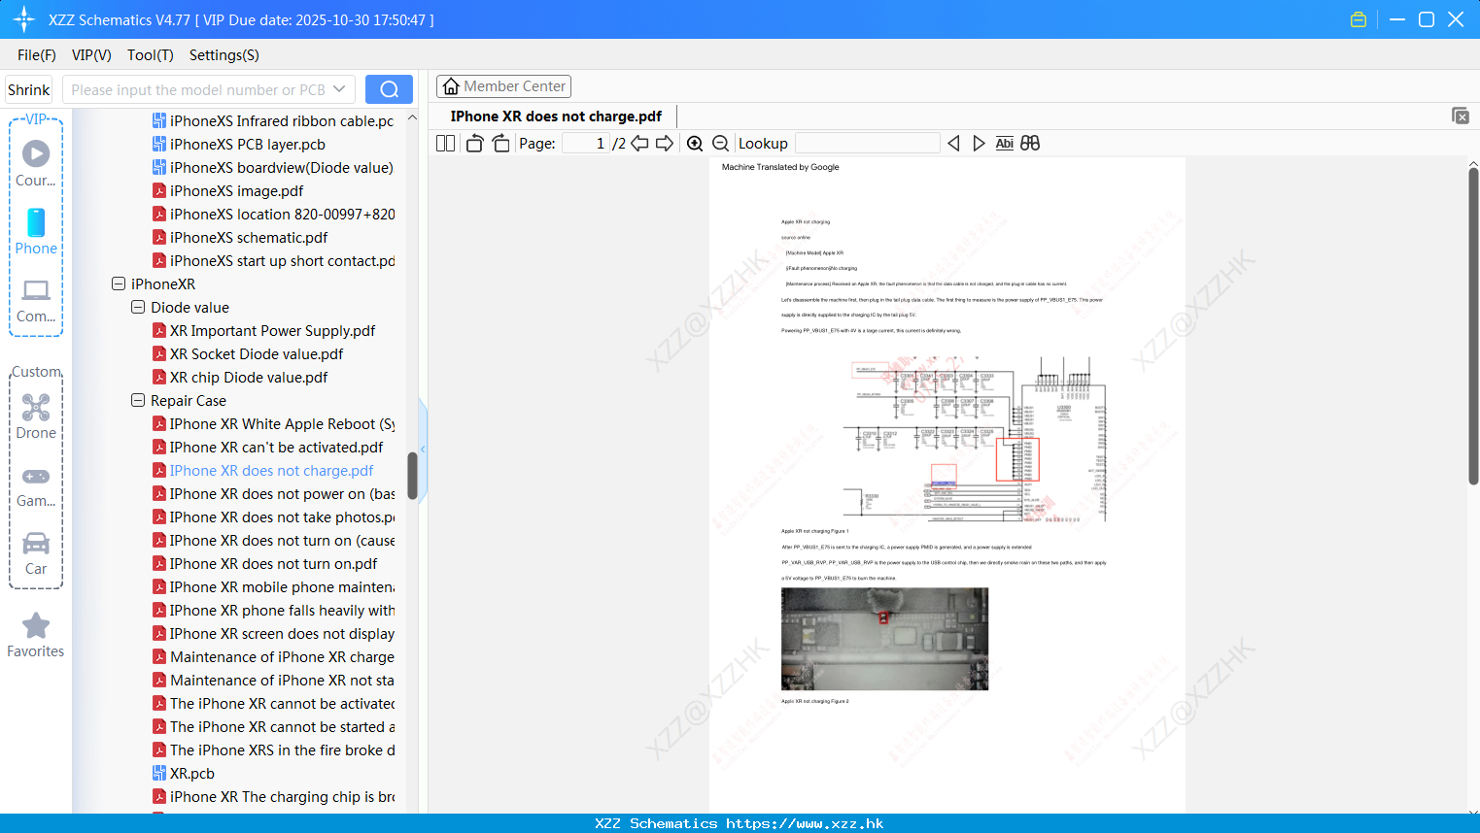
Task: Open iPhoneXS PCB layer.pcb
Action: click(239, 144)
